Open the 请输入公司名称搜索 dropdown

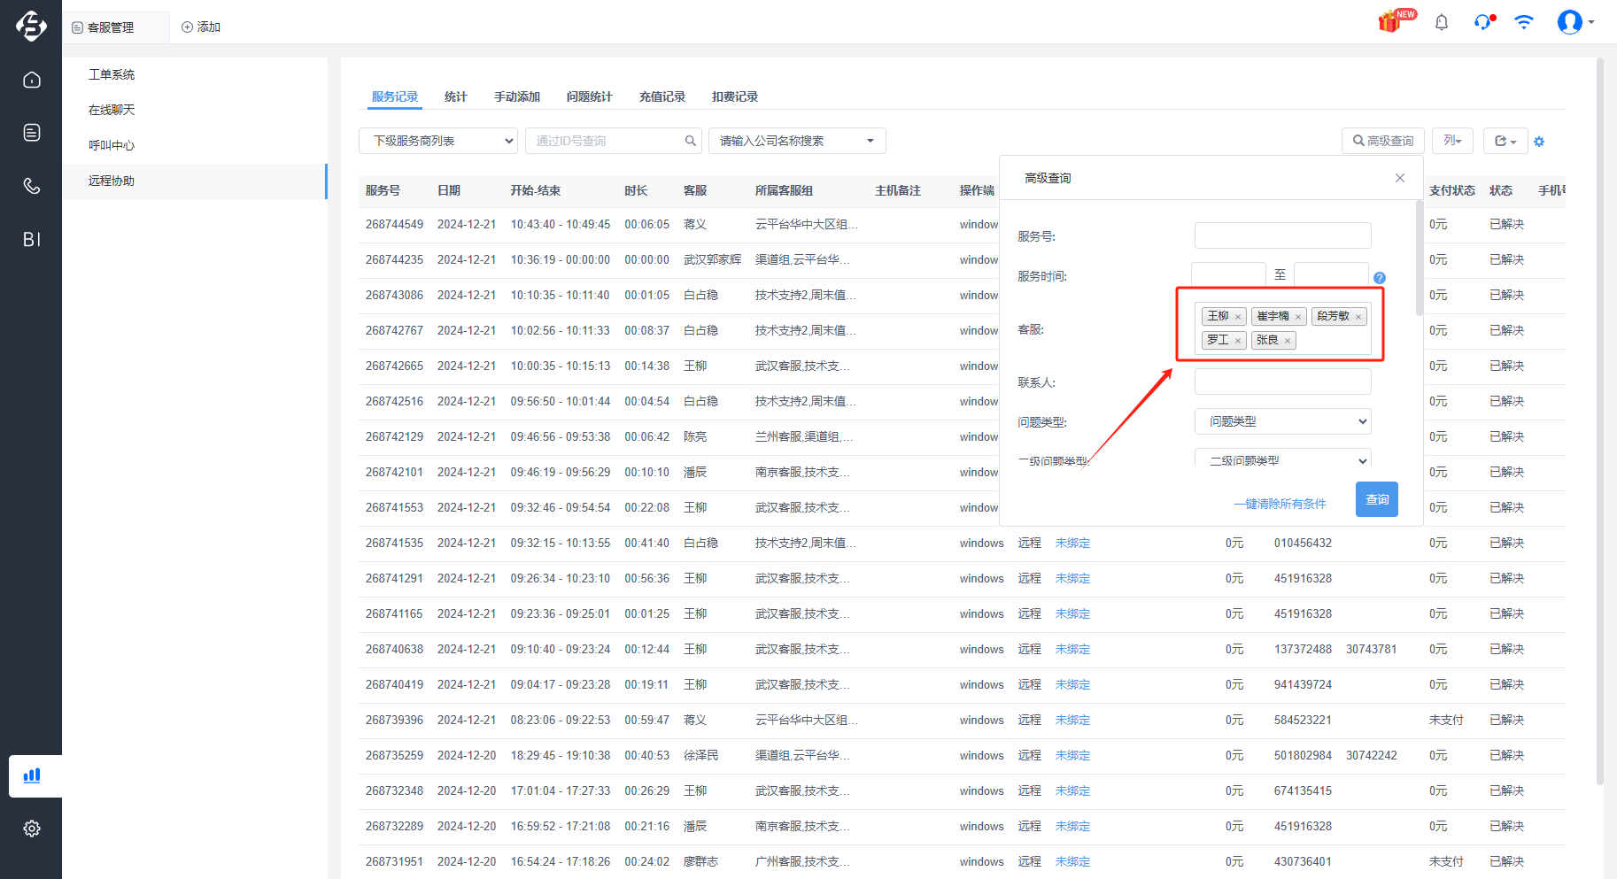797,141
